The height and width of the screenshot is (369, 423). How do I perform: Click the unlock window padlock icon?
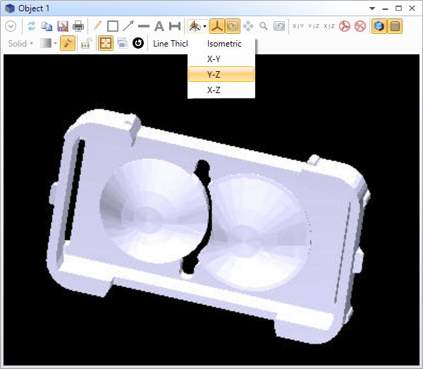86,43
